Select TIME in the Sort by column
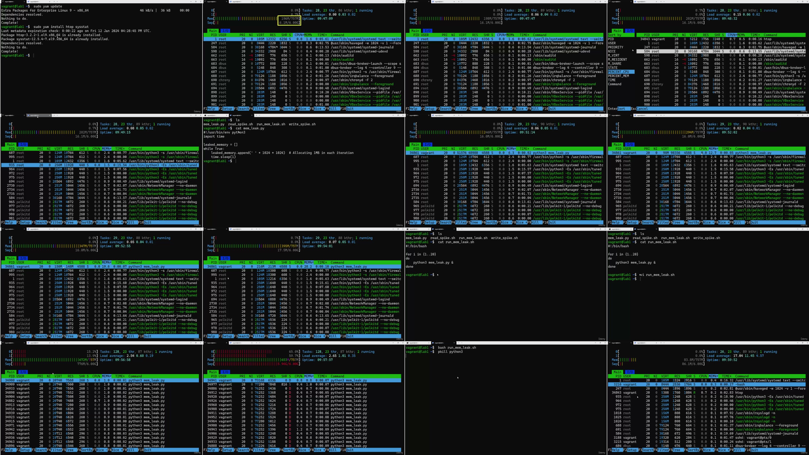809x455 pixels. 612,80
